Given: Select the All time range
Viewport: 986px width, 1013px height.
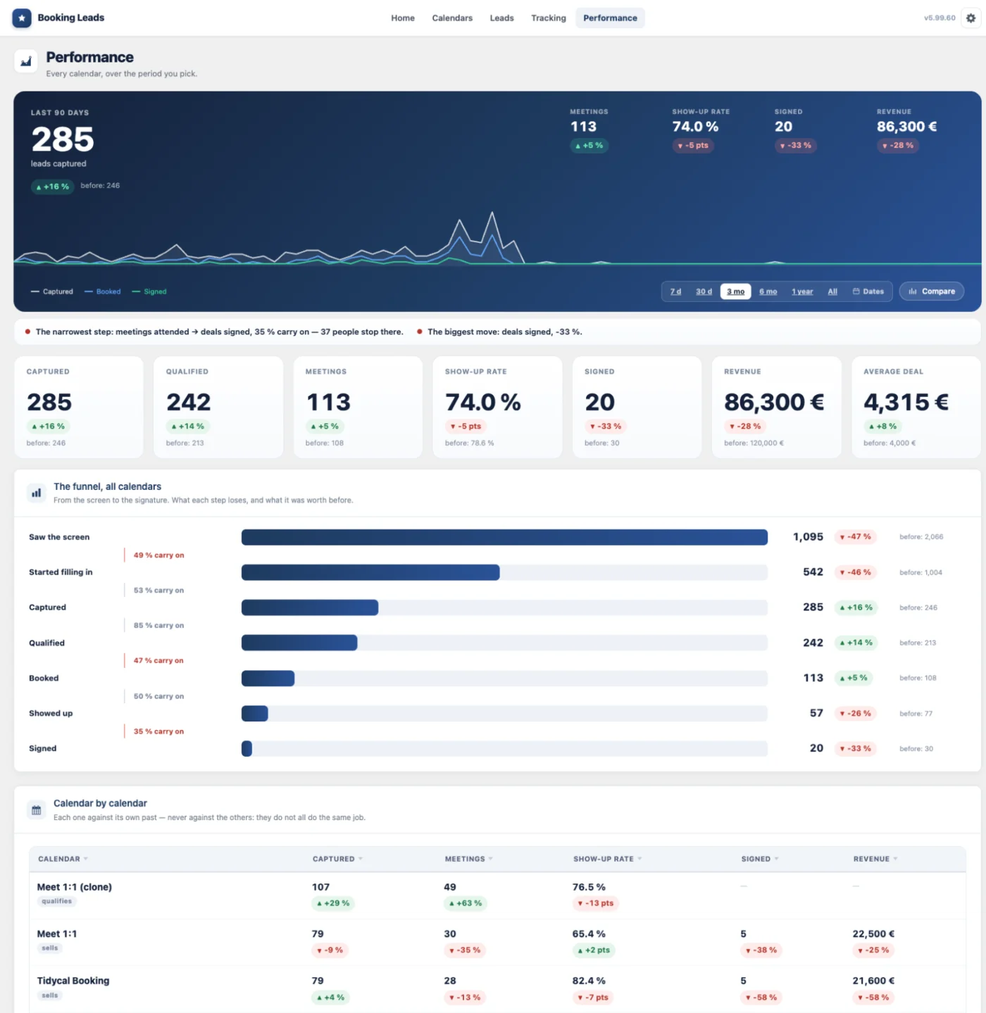Looking at the screenshot, I should [832, 291].
